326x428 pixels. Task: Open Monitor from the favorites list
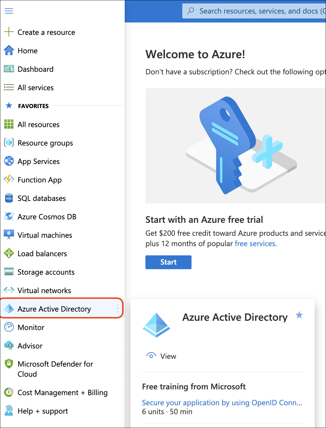pos(31,327)
